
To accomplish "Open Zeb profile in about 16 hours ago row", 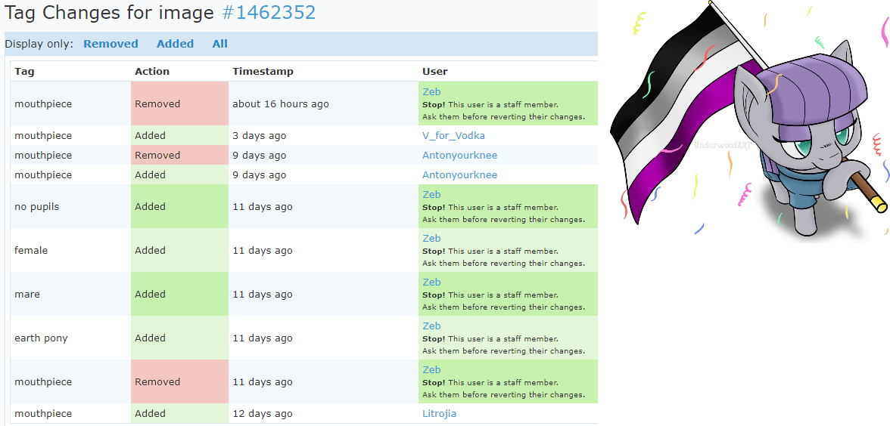I will coord(431,92).
